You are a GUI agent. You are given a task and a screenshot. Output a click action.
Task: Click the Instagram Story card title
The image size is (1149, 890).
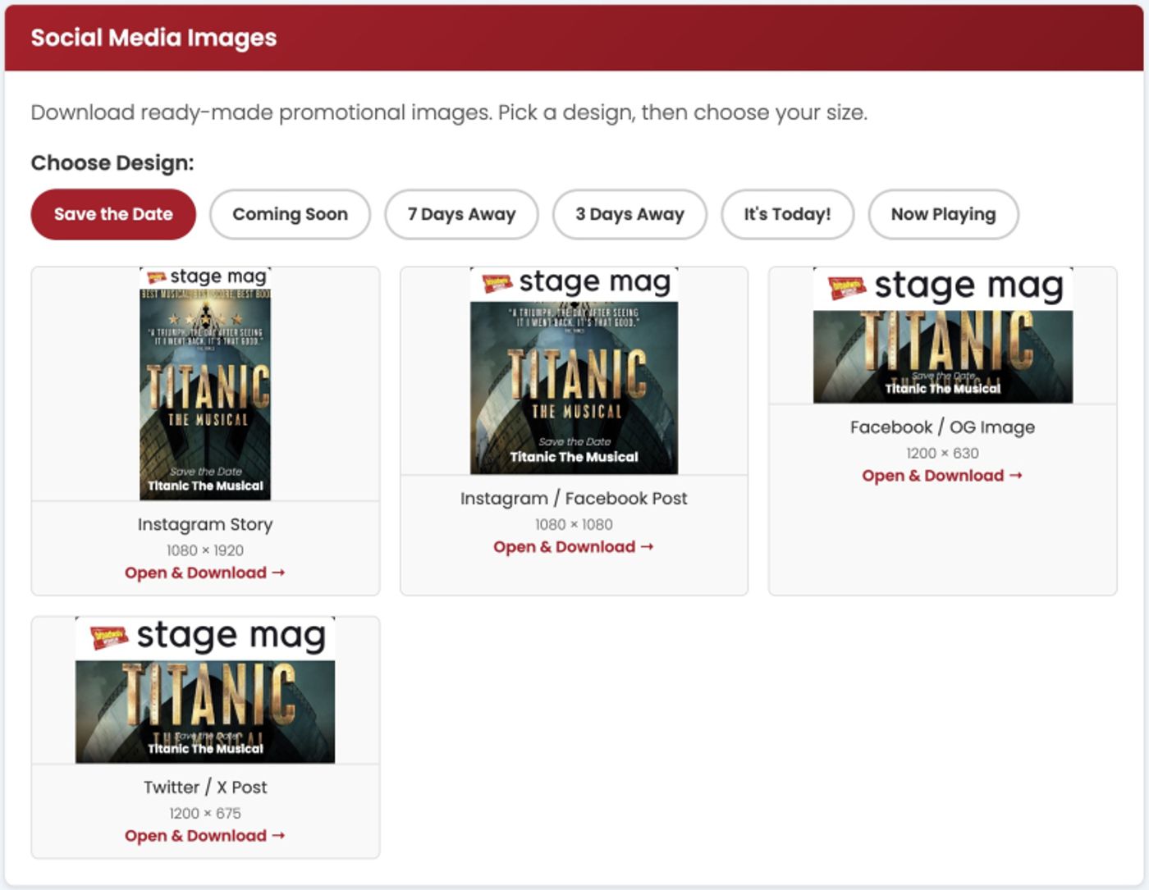click(x=205, y=524)
